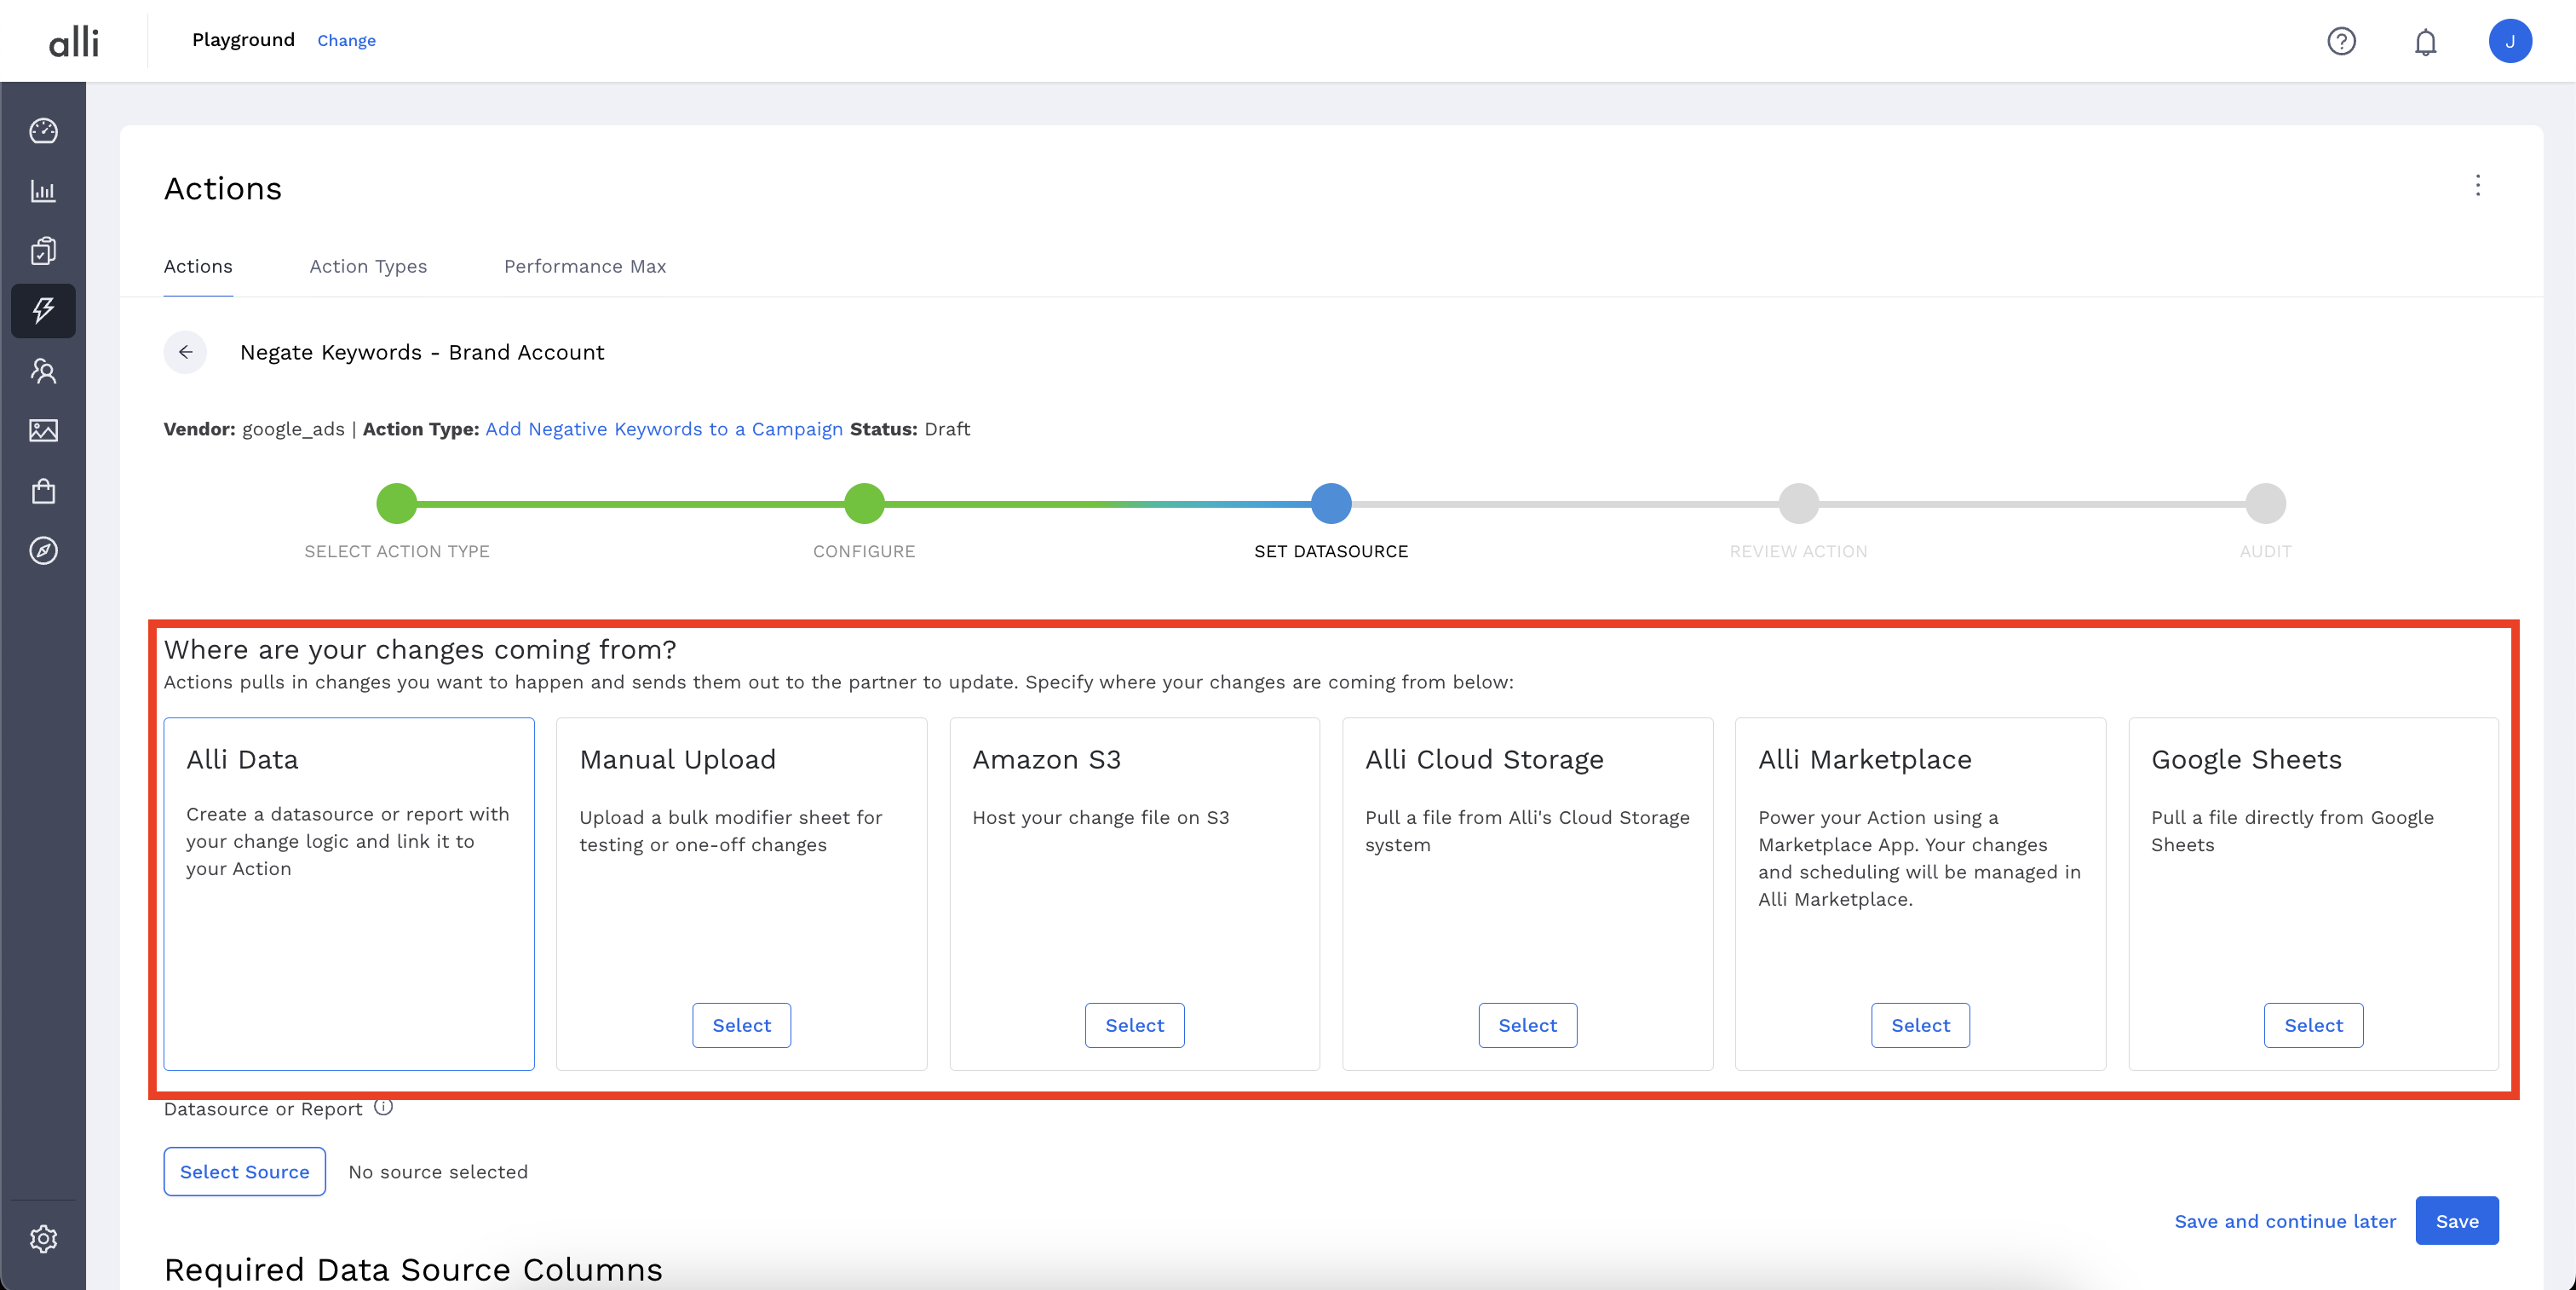Click the clipboard checklist sidebar icon
2576x1290 pixels.
click(x=43, y=251)
